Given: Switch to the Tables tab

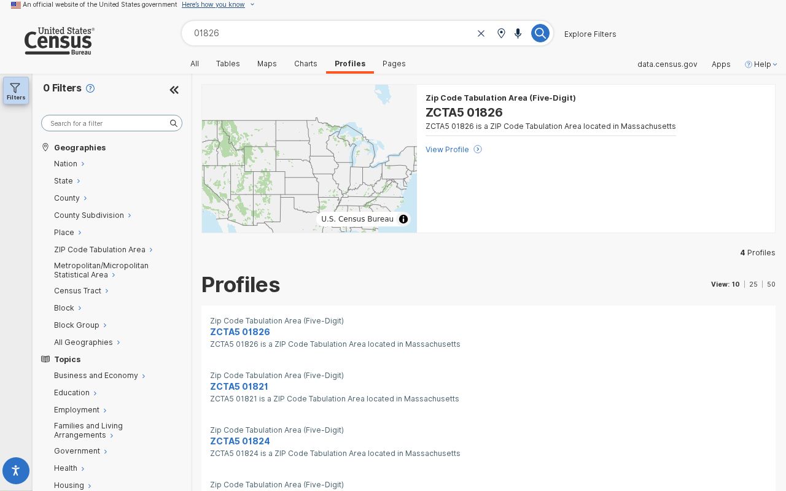Looking at the screenshot, I should (228, 64).
